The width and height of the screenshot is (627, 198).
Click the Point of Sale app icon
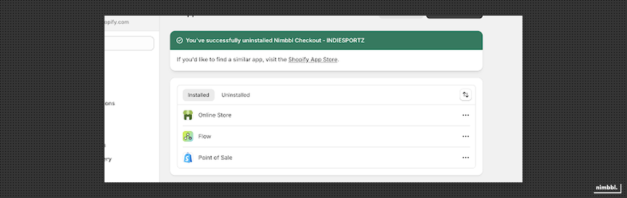[x=188, y=158]
